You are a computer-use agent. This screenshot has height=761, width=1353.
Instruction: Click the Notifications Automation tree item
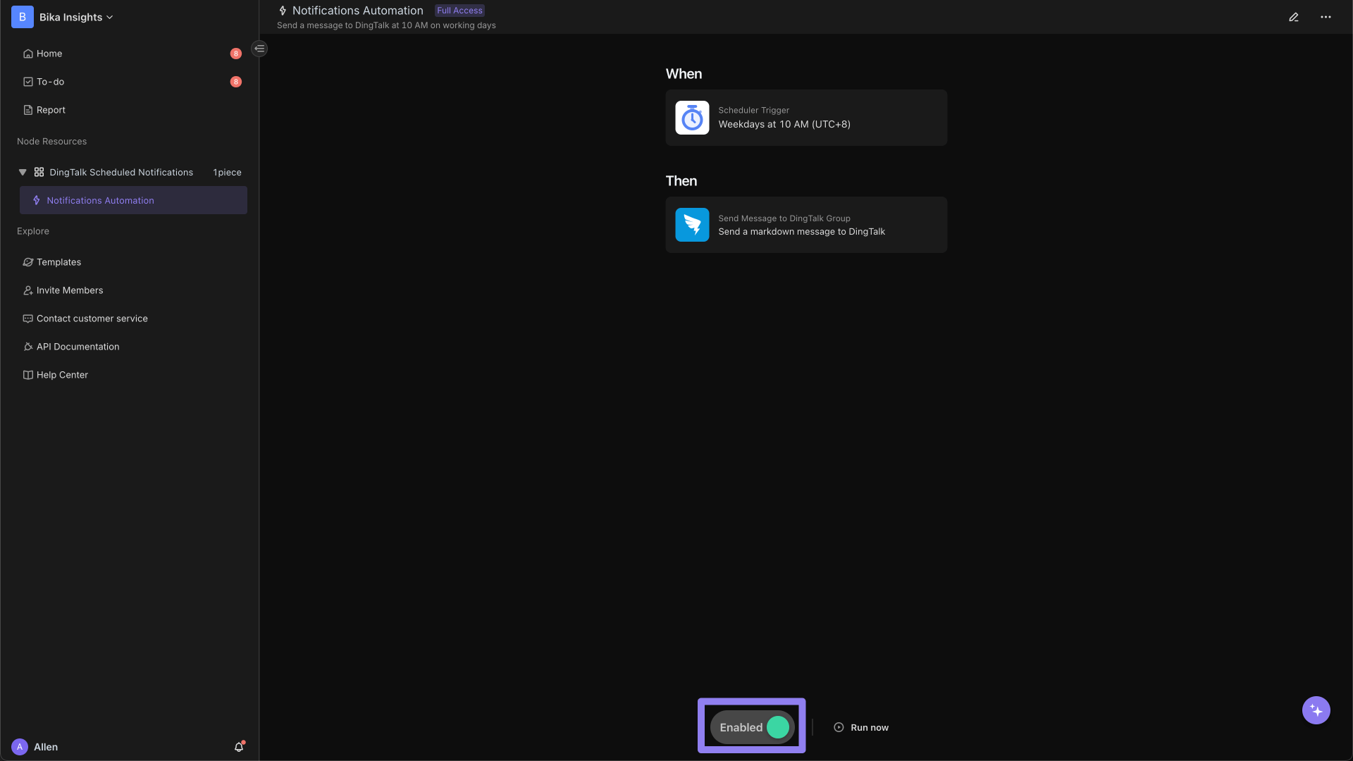133,200
